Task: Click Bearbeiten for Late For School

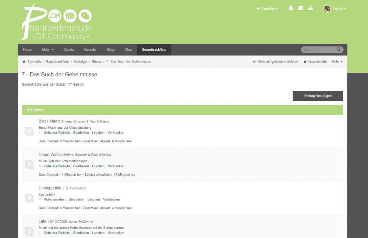Action: click(x=81, y=233)
